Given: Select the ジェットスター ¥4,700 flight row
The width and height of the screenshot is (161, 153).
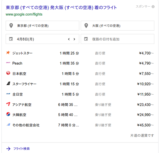Looking at the screenshot, I should [80, 53].
